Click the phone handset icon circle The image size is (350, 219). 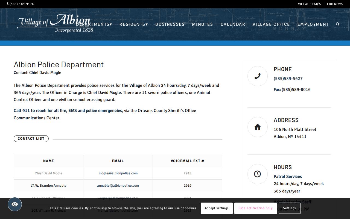coord(258,76)
